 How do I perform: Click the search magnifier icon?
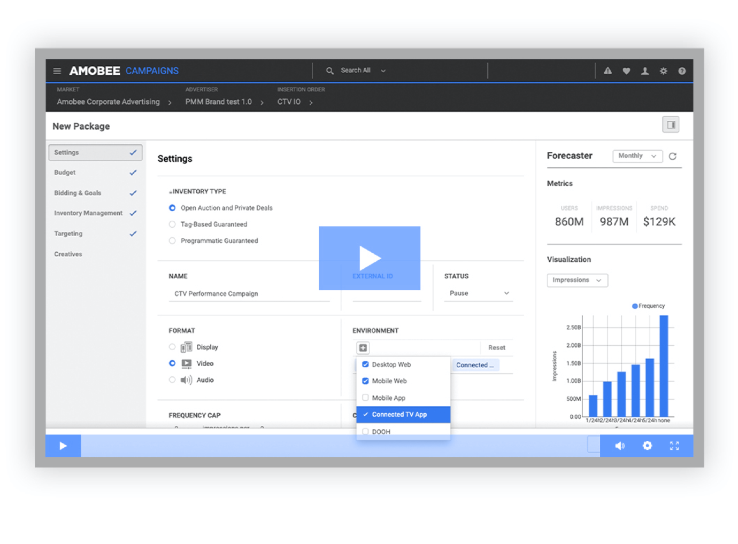point(330,71)
